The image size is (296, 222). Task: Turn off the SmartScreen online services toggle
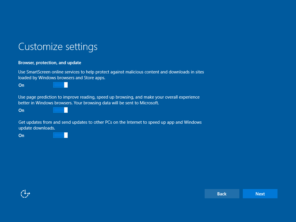[x=60, y=85]
